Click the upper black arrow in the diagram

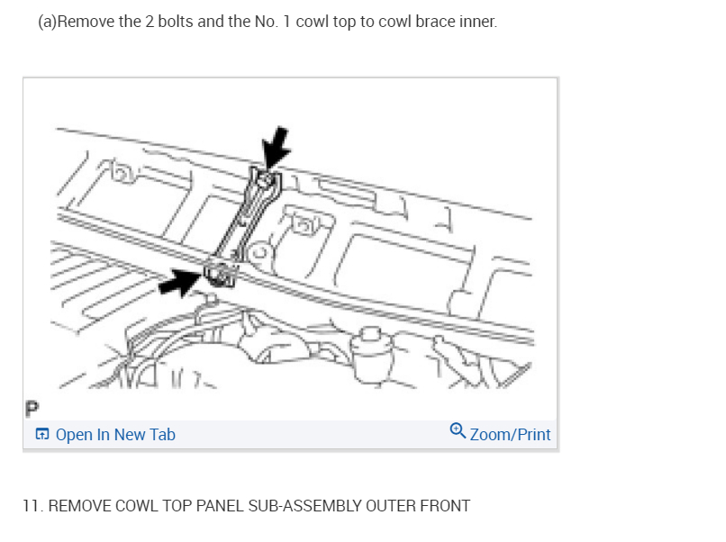(276, 146)
